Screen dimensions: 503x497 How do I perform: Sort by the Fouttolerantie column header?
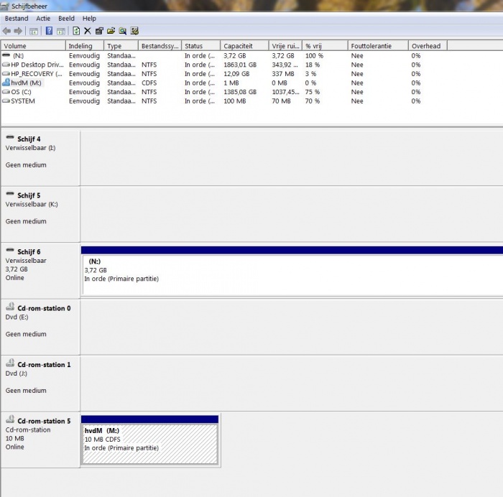pos(378,46)
